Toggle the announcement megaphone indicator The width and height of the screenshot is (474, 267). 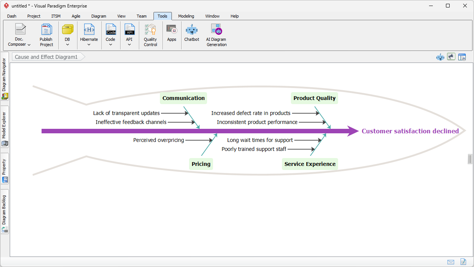coord(451,57)
